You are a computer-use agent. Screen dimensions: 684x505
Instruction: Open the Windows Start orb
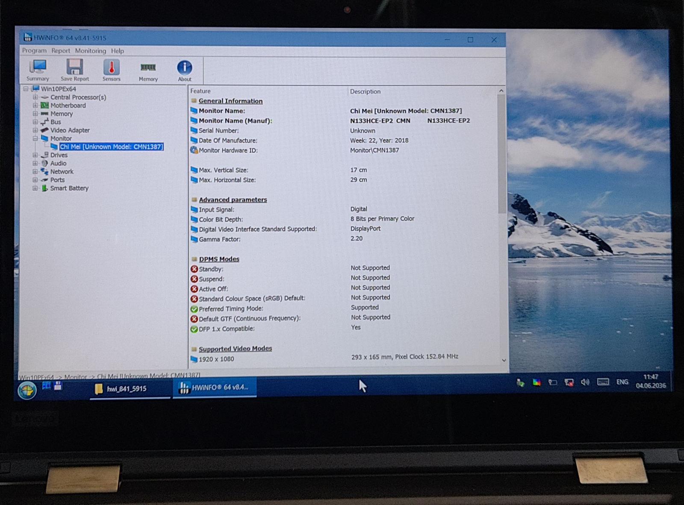coord(27,390)
